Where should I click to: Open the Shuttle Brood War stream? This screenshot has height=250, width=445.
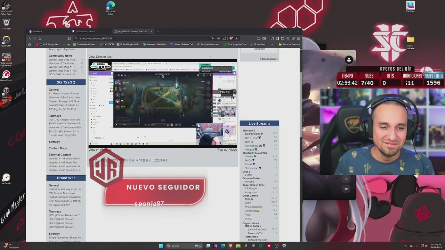(249, 156)
